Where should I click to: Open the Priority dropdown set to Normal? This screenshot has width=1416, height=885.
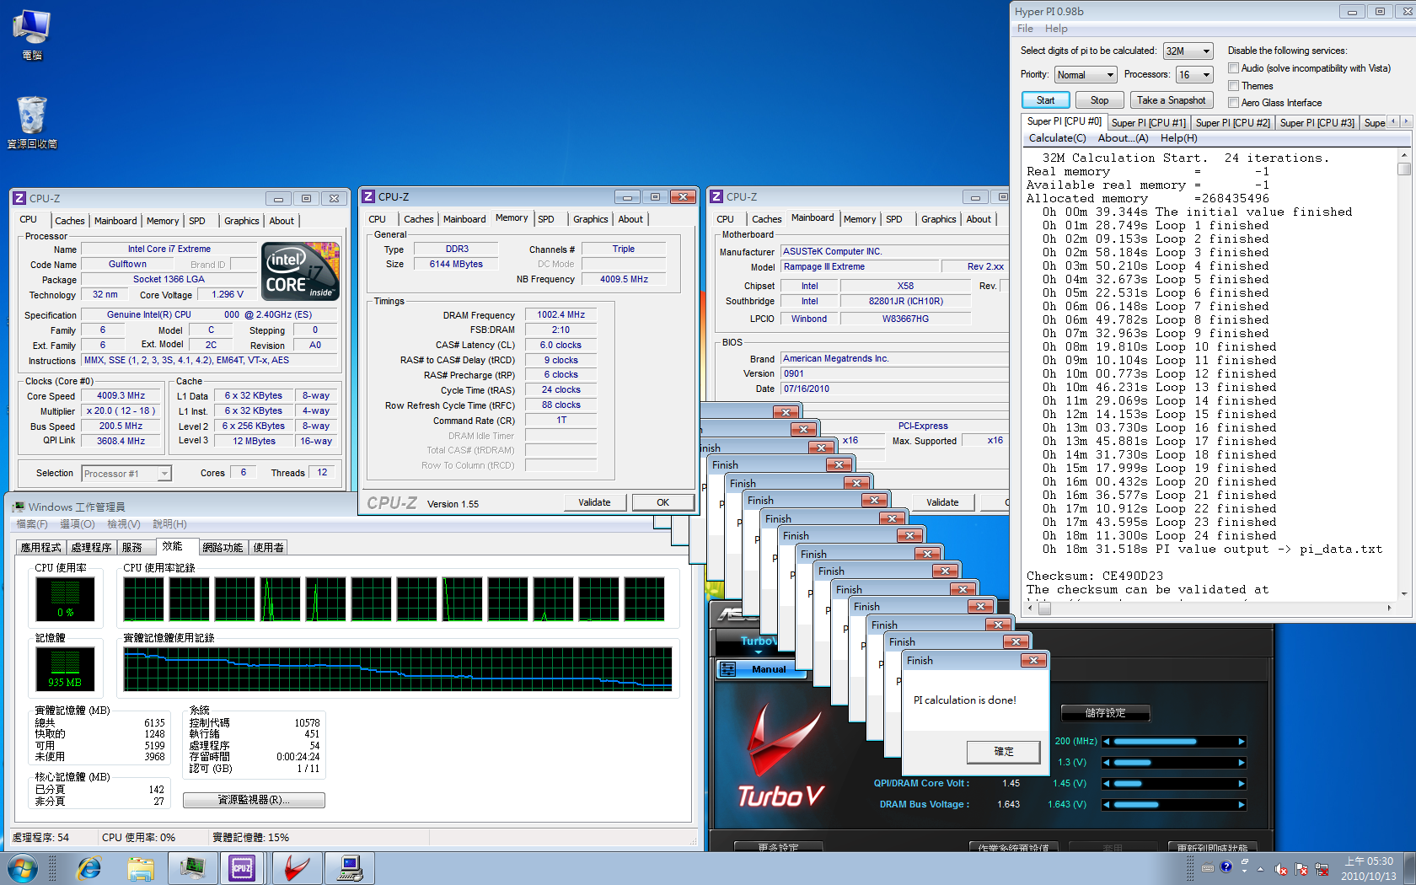point(1086,75)
